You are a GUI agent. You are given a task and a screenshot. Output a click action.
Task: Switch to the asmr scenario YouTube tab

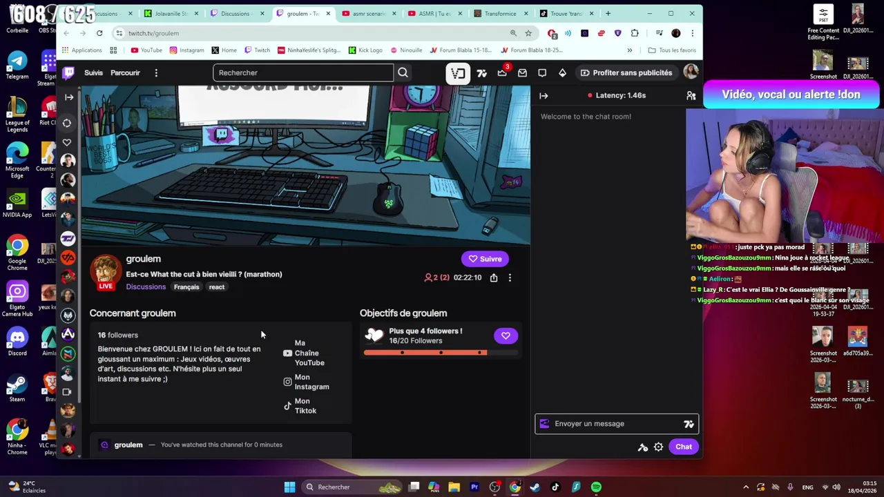[368, 13]
